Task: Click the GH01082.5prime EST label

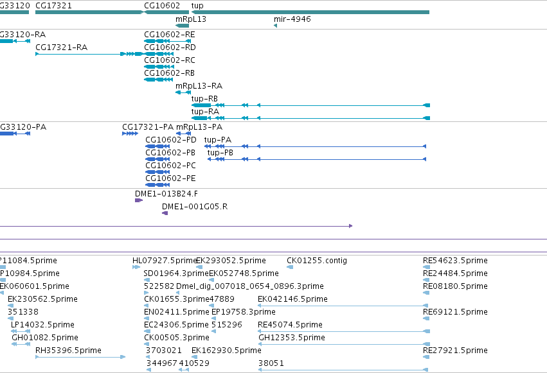Action: (x=45, y=338)
